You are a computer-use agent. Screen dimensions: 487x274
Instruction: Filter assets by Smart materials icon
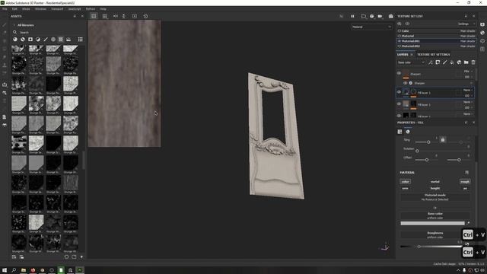pos(23,40)
